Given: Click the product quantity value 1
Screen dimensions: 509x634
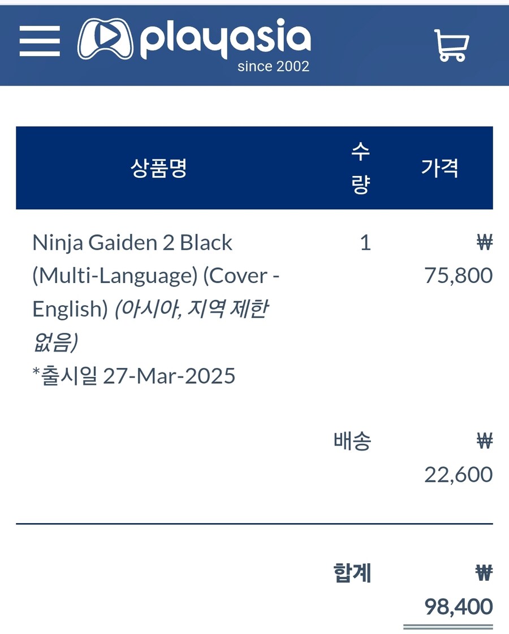Looking at the screenshot, I should pyautogui.click(x=365, y=243).
